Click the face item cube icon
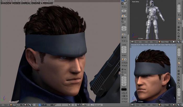 123,59
